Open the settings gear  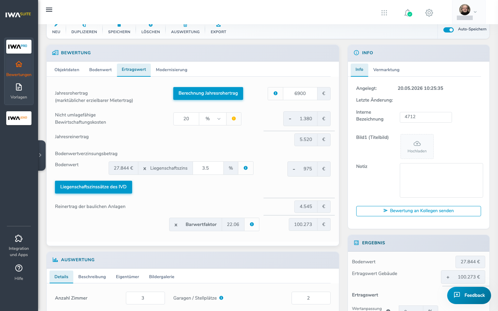coord(429,13)
